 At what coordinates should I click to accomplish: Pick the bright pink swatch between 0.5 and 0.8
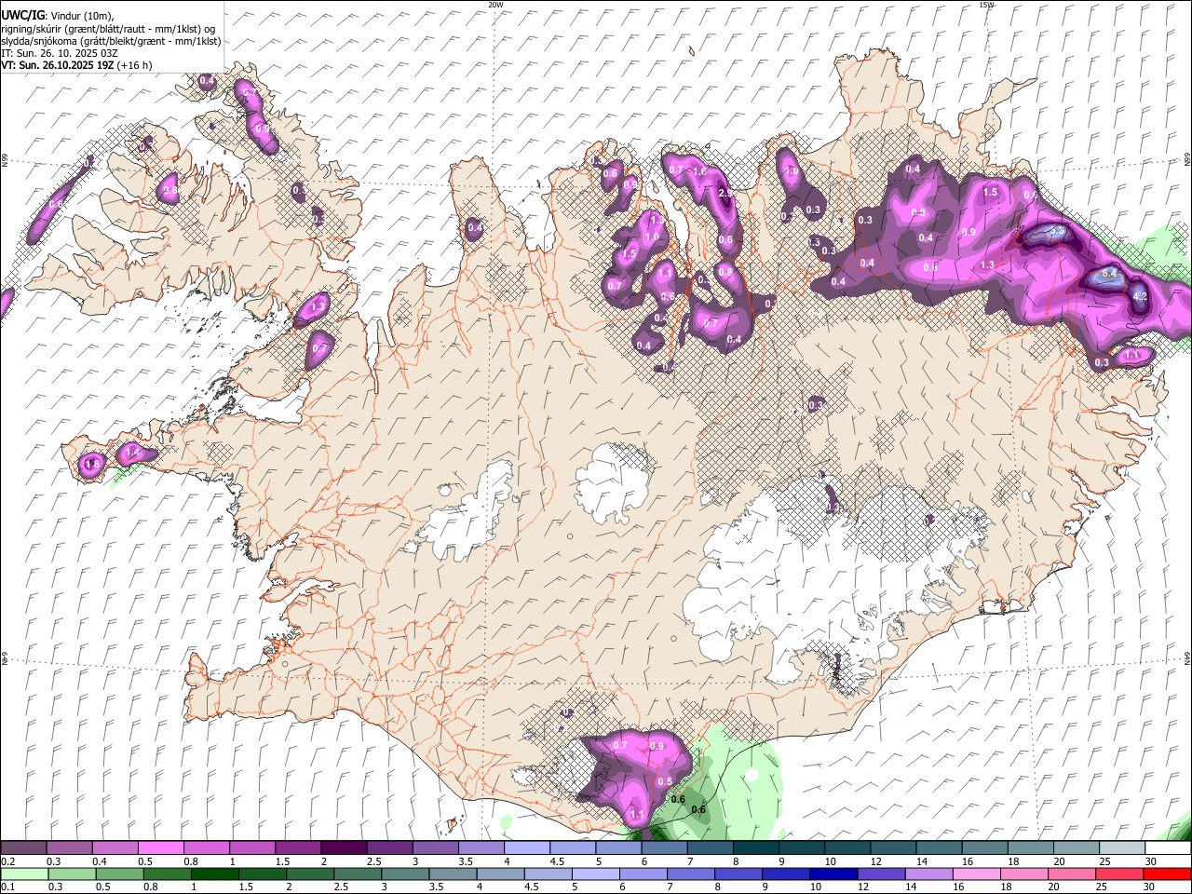161,848
